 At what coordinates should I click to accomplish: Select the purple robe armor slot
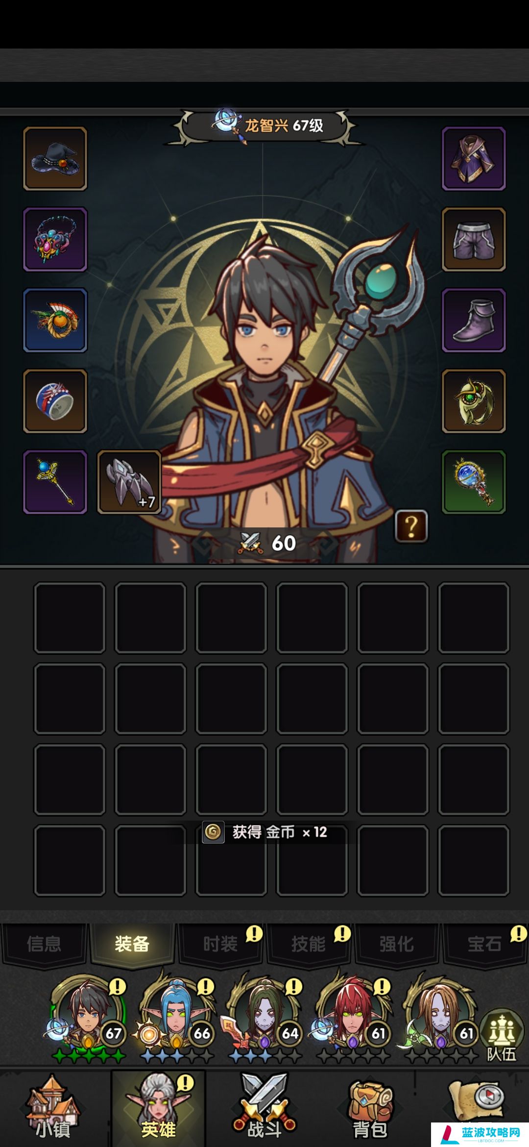coord(474,158)
